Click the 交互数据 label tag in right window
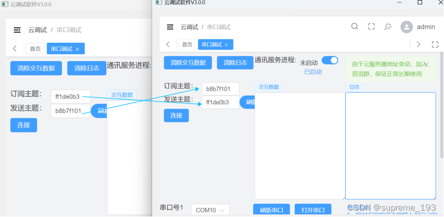This screenshot has width=444, height=217. point(268,87)
